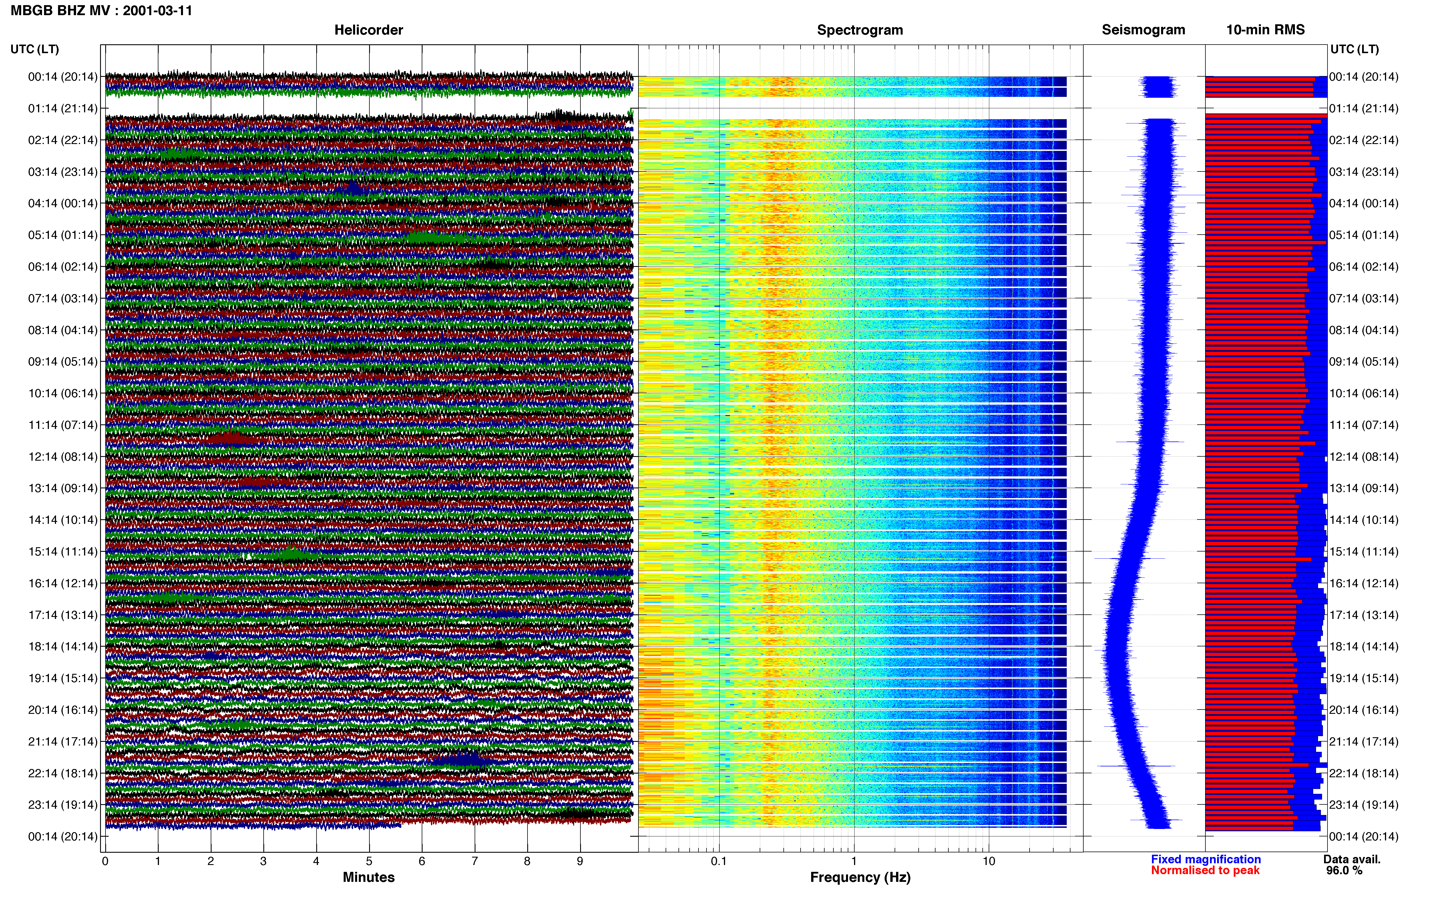The image size is (1435, 897).
Task: Click left time label '08:14 (04:14)'
Action: point(63,330)
